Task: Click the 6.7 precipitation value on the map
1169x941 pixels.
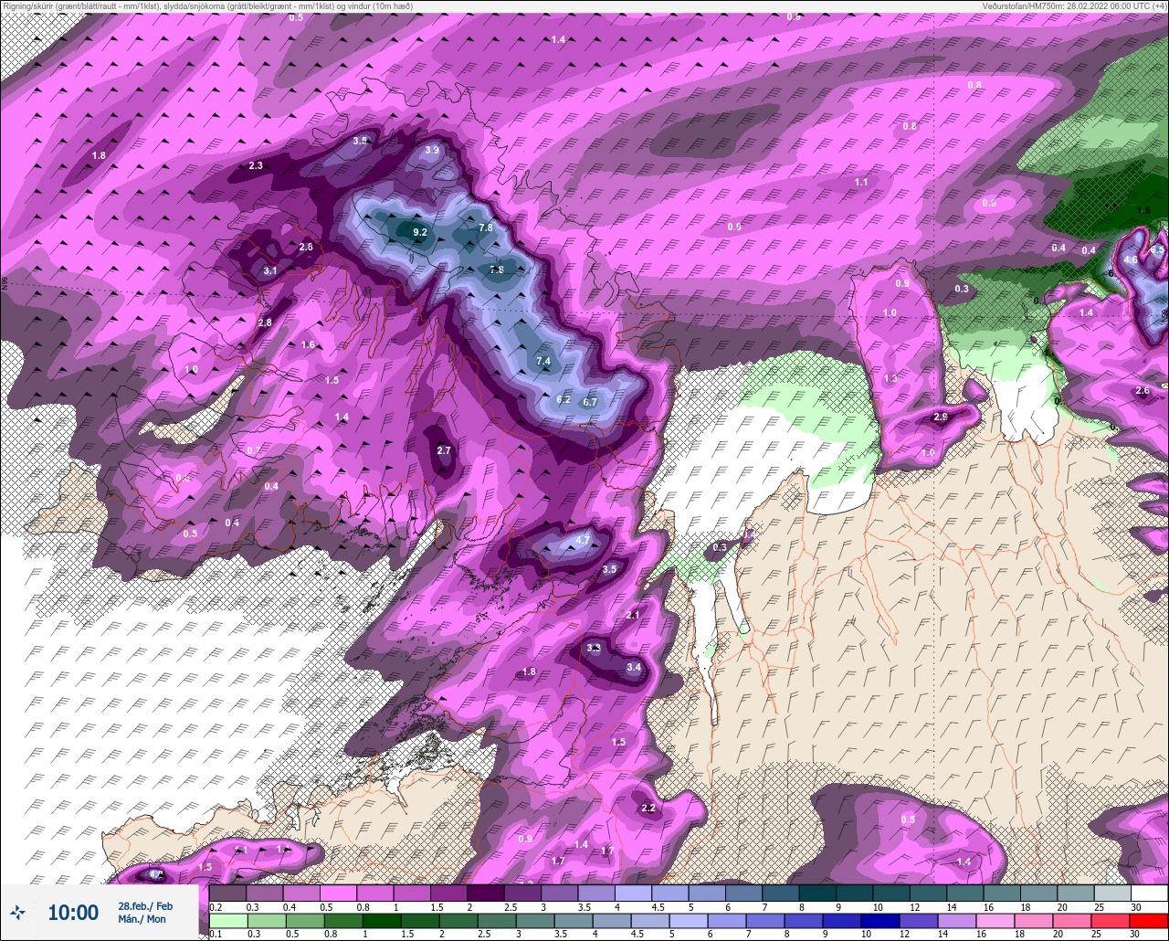Action: pyautogui.click(x=590, y=402)
